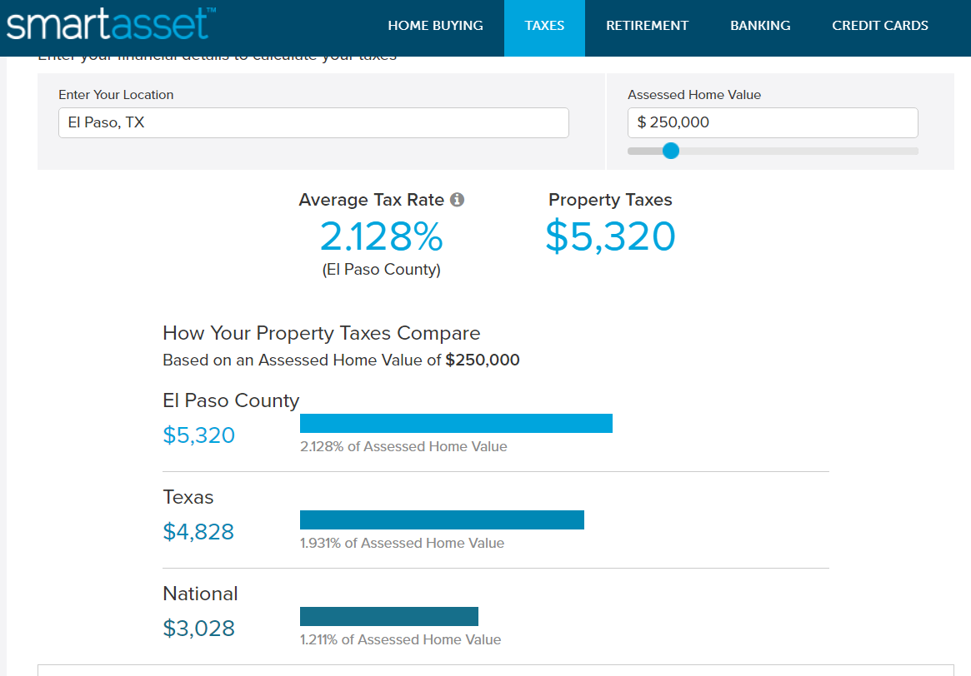Go to the Banking section
This screenshot has height=676, width=971.
[760, 26]
